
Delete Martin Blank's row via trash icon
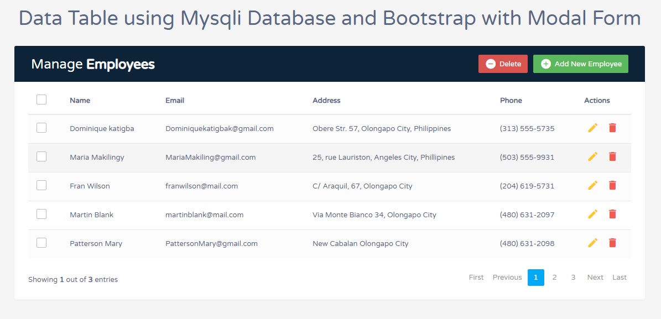pyautogui.click(x=612, y=214)
